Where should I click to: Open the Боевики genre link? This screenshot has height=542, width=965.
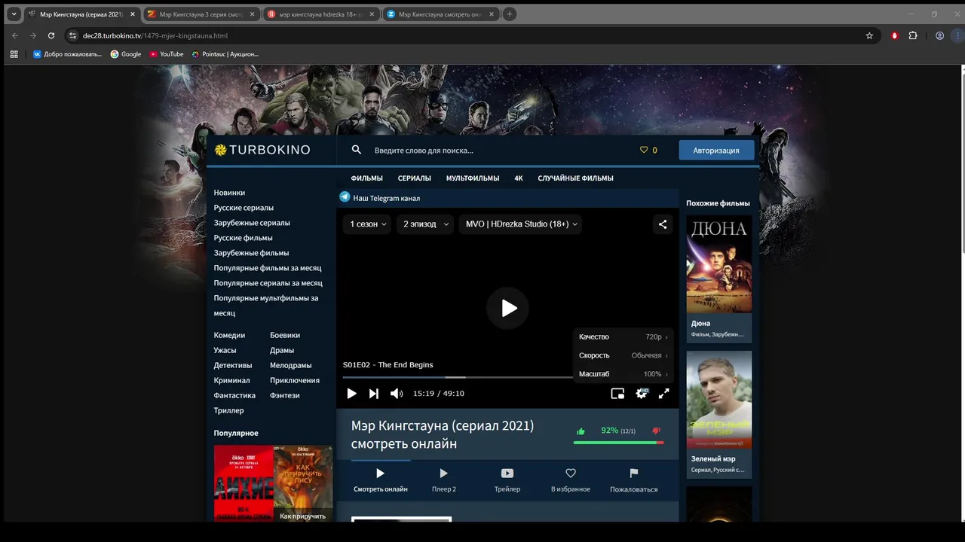[x=285, y=335]
